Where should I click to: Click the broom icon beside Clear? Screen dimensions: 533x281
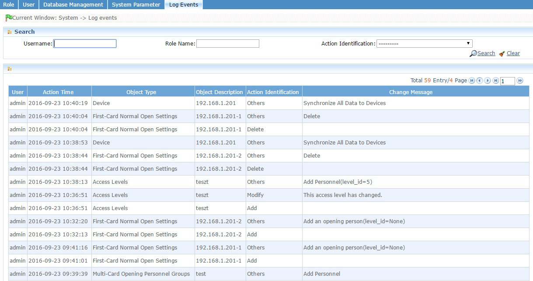[x=502, y=53]
